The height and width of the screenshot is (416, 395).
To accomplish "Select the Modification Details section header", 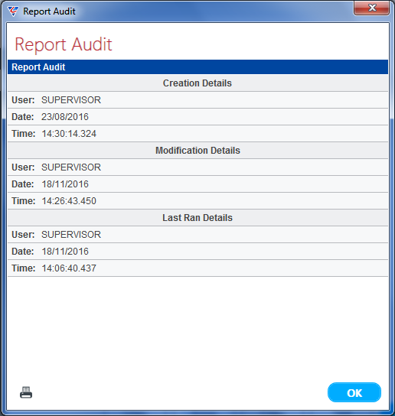I will click(x=197, y=151).
